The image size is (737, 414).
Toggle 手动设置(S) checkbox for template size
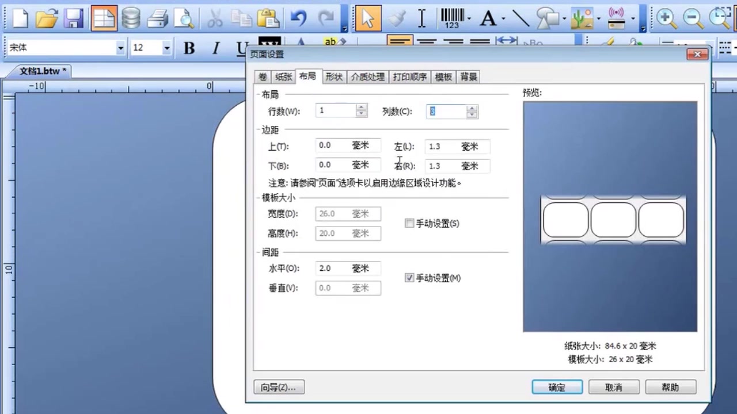click(x=409, y=223)
